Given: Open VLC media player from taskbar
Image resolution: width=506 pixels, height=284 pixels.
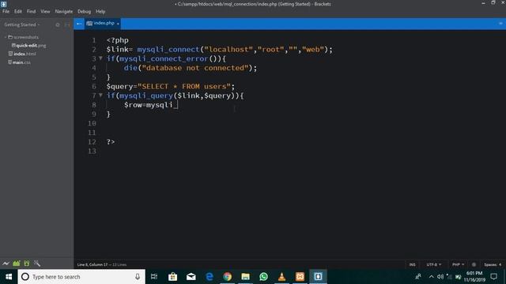Looking at the screenshot, I should click(281, 277).
